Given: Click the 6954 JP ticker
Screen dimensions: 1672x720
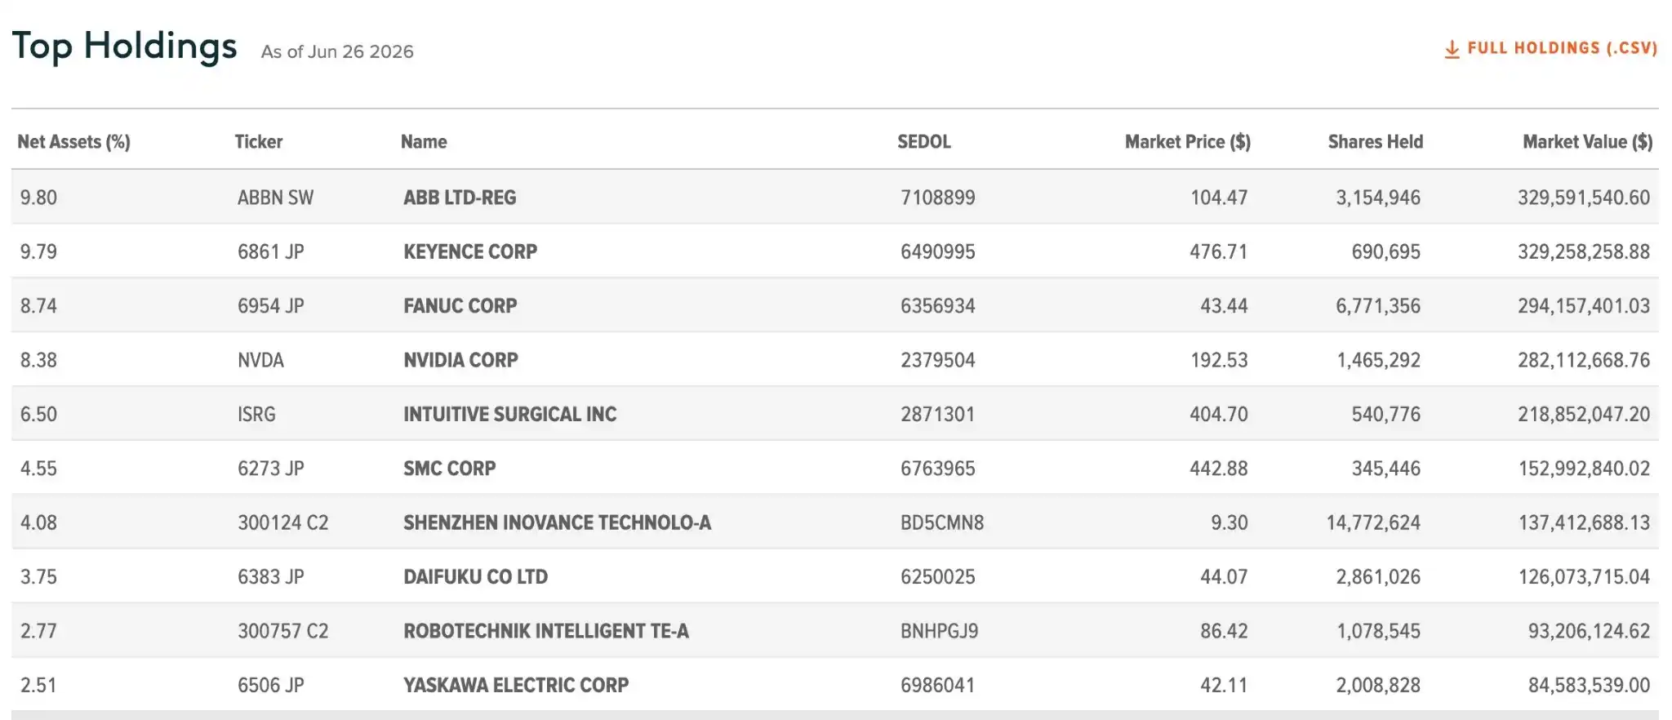Looking at the screenshot, I should pos(271,306).
